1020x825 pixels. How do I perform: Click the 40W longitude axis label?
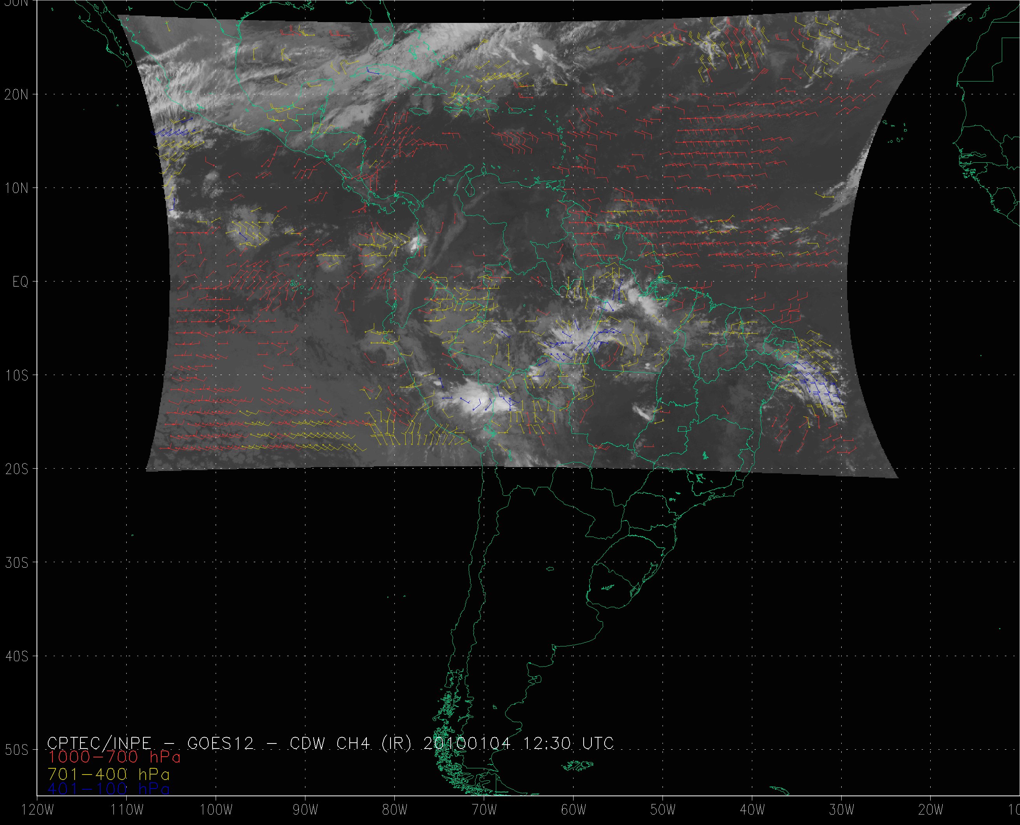(752, 810)
